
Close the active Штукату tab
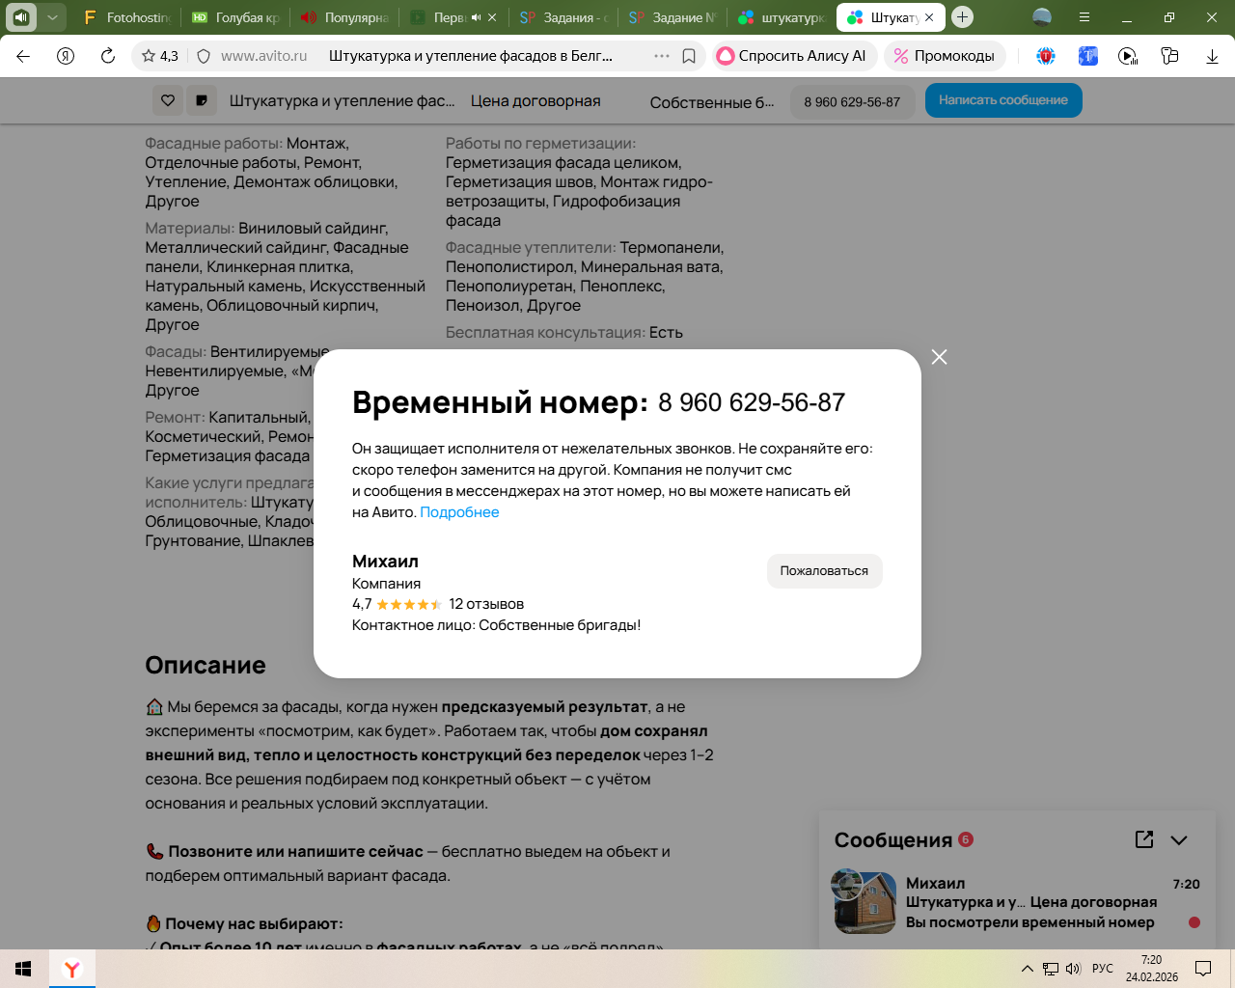tap(929, 17)
